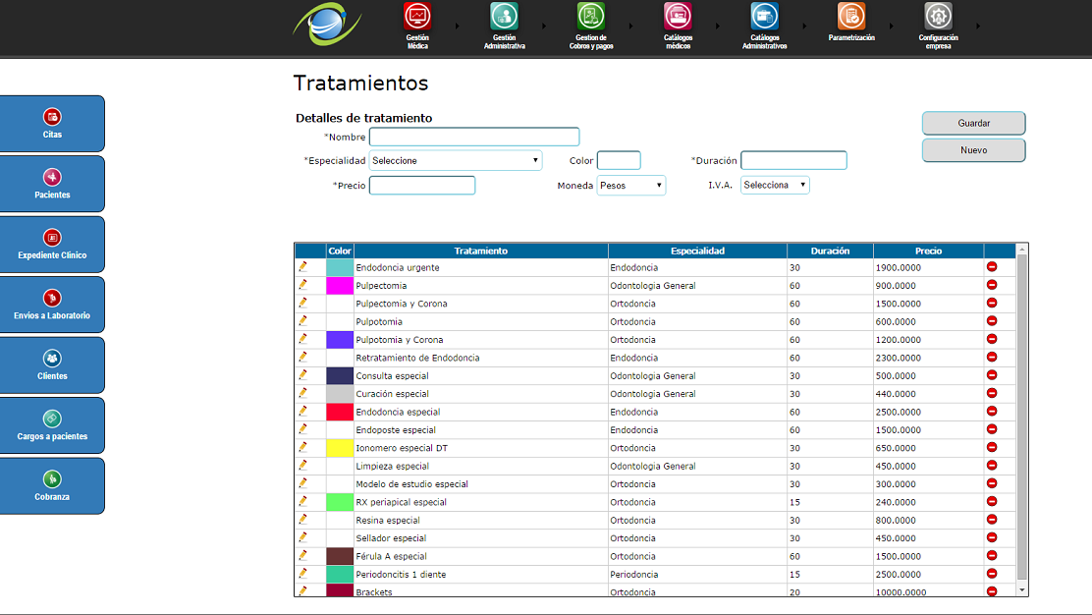Delete the Endodoncia urgente row
This screenshot has height=615, width=1092.
click(x=992, y=266)
